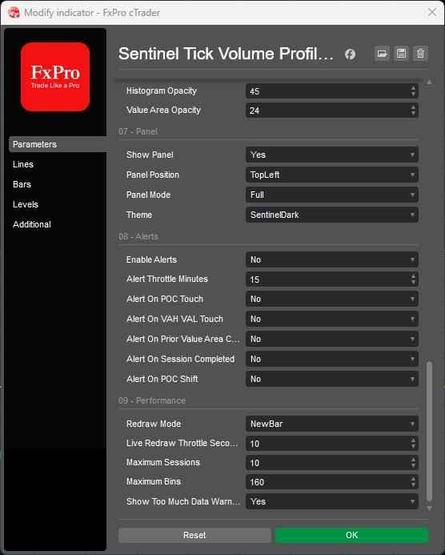Open the Alert On POC Shift dropdown
Image resolution: width=445 pixels, height=555 pixels.
point(332,379)
